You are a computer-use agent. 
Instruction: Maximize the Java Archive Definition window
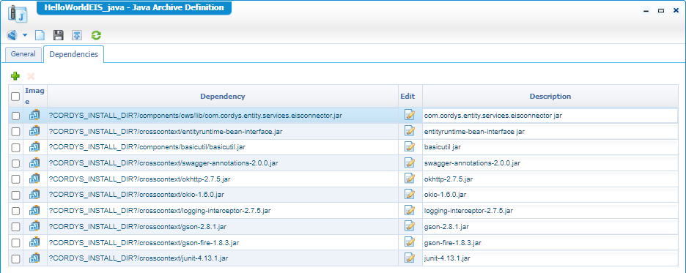661,11
